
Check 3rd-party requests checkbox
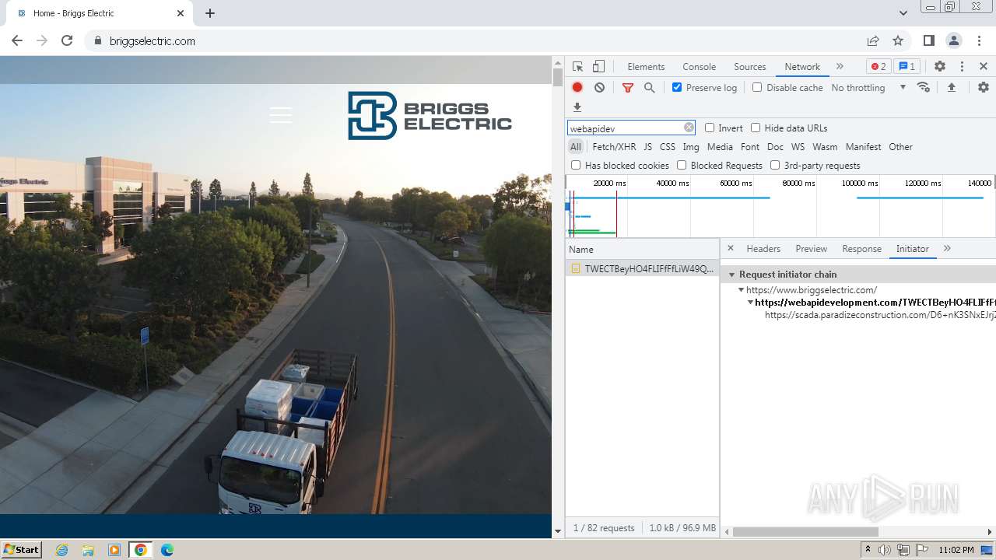pos(775,166)
